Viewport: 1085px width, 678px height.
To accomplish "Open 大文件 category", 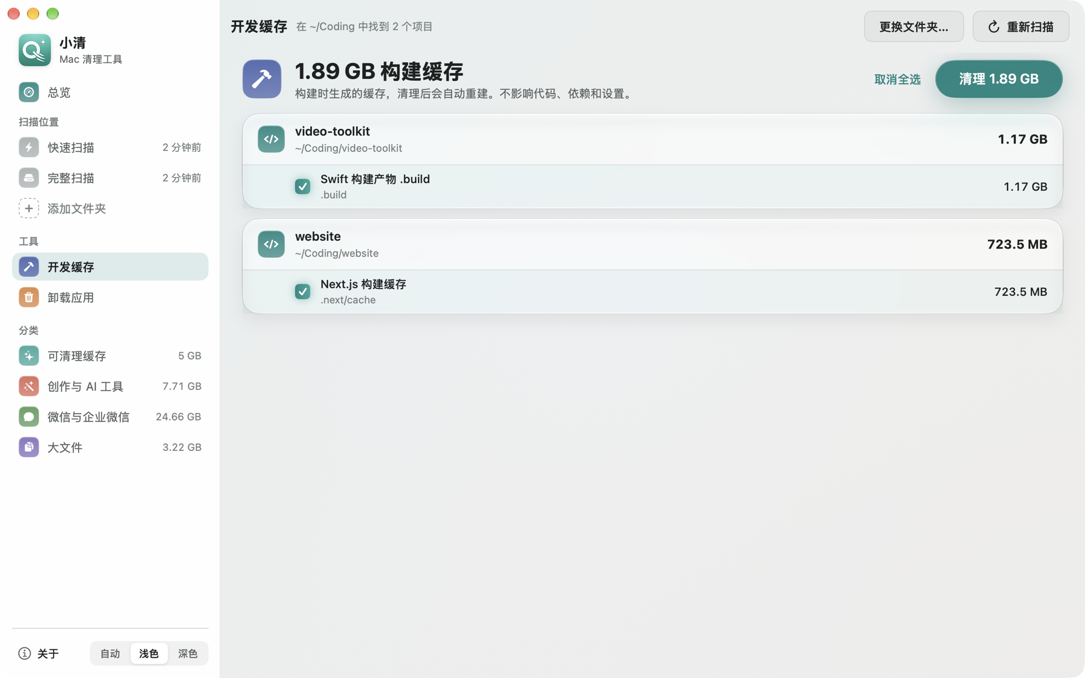I will click(x=110, y=447).
